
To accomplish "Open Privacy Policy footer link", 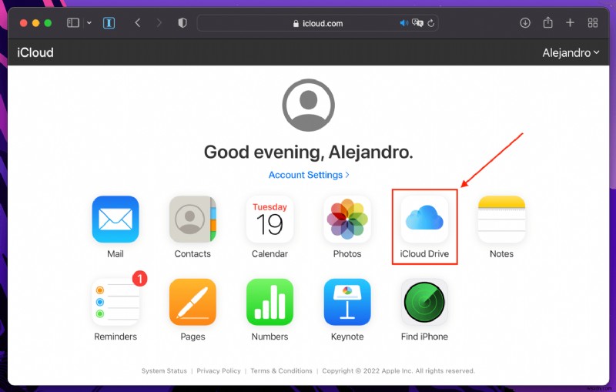I will [x=219, y=370].
